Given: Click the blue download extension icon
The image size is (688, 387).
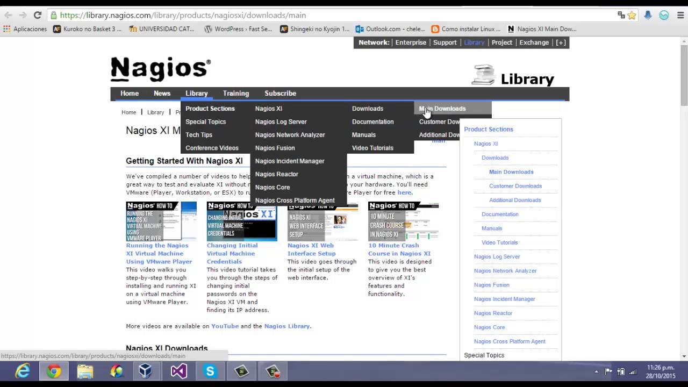Looking at the screenshot, I should point(648,16).
